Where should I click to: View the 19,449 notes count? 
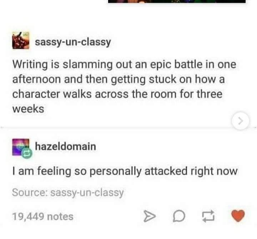click(42, 217)
